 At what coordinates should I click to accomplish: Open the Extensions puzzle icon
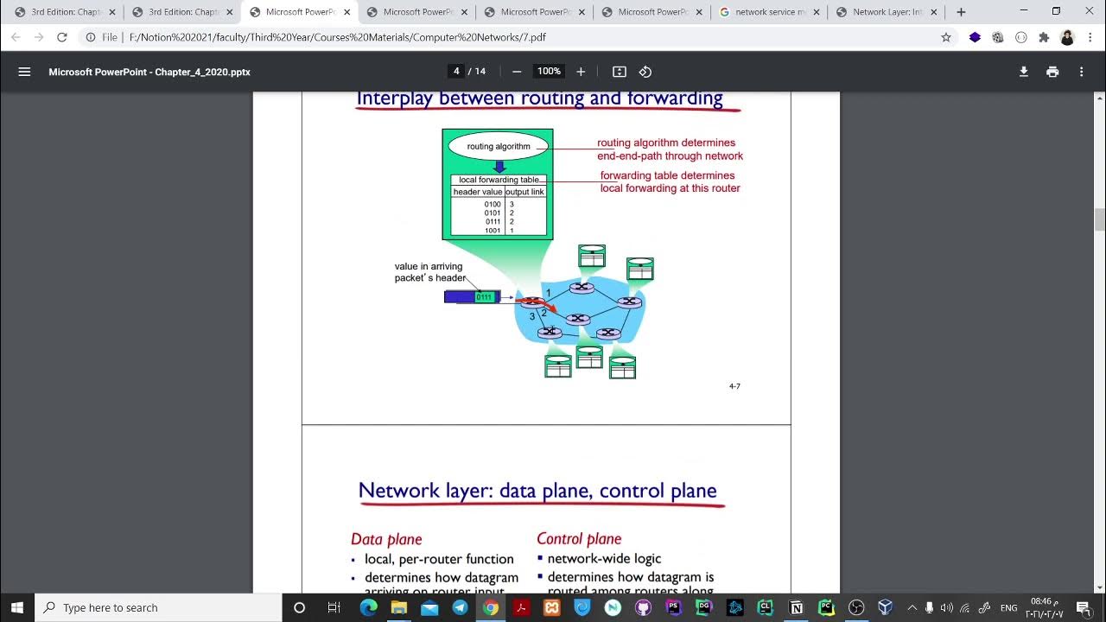[1044, 37]
